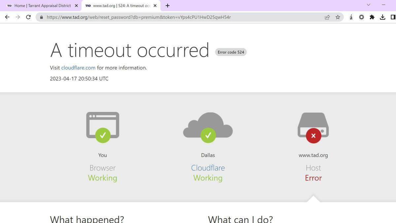
Task: Click green 'Working' text under Cloudflare
Action: 208,178
